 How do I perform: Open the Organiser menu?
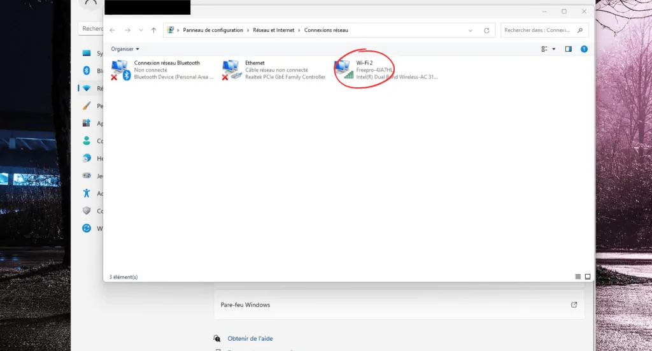125,49
